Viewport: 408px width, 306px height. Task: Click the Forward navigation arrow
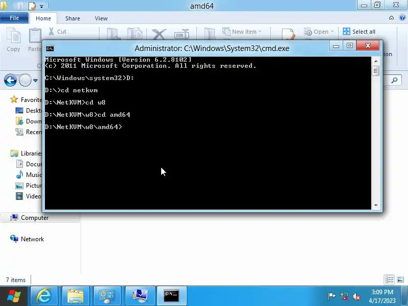25,80
